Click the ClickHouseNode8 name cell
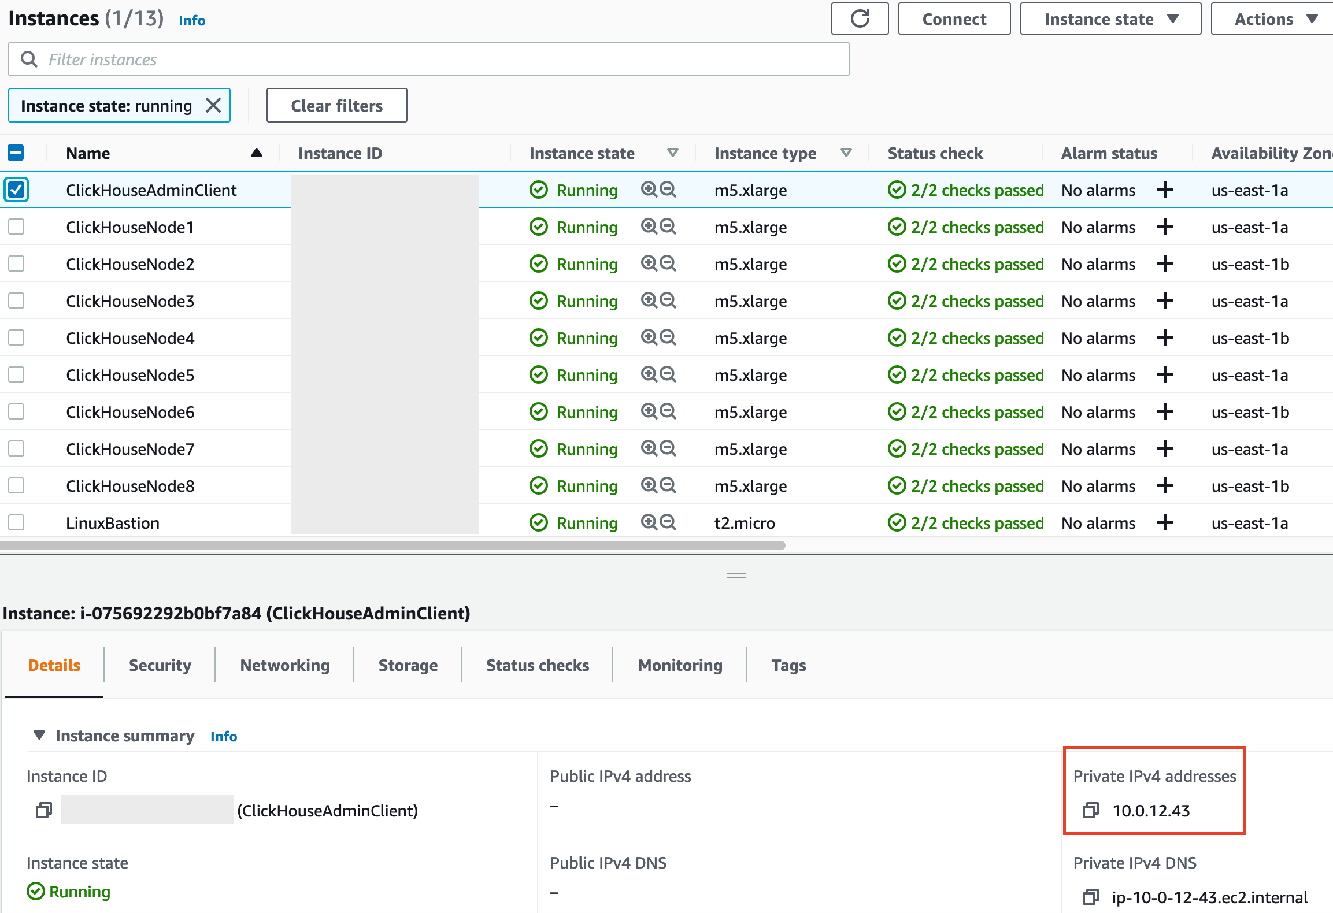This screenshot has width=1333, height=913. click(130, 485)
